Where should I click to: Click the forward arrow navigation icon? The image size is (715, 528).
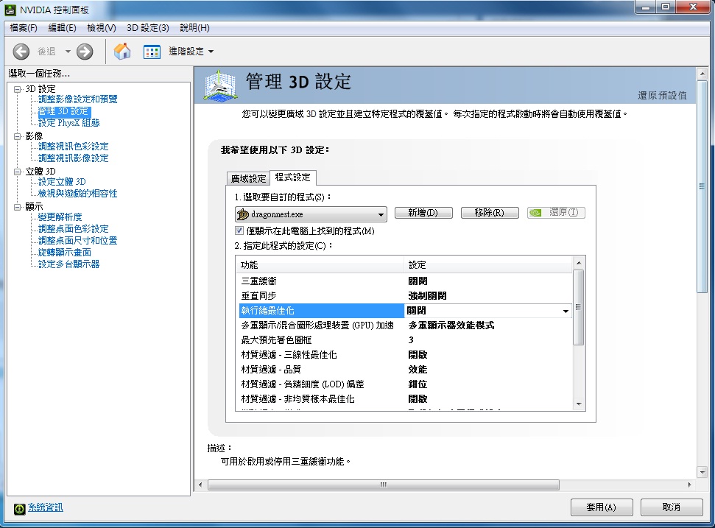pos(85,52)
